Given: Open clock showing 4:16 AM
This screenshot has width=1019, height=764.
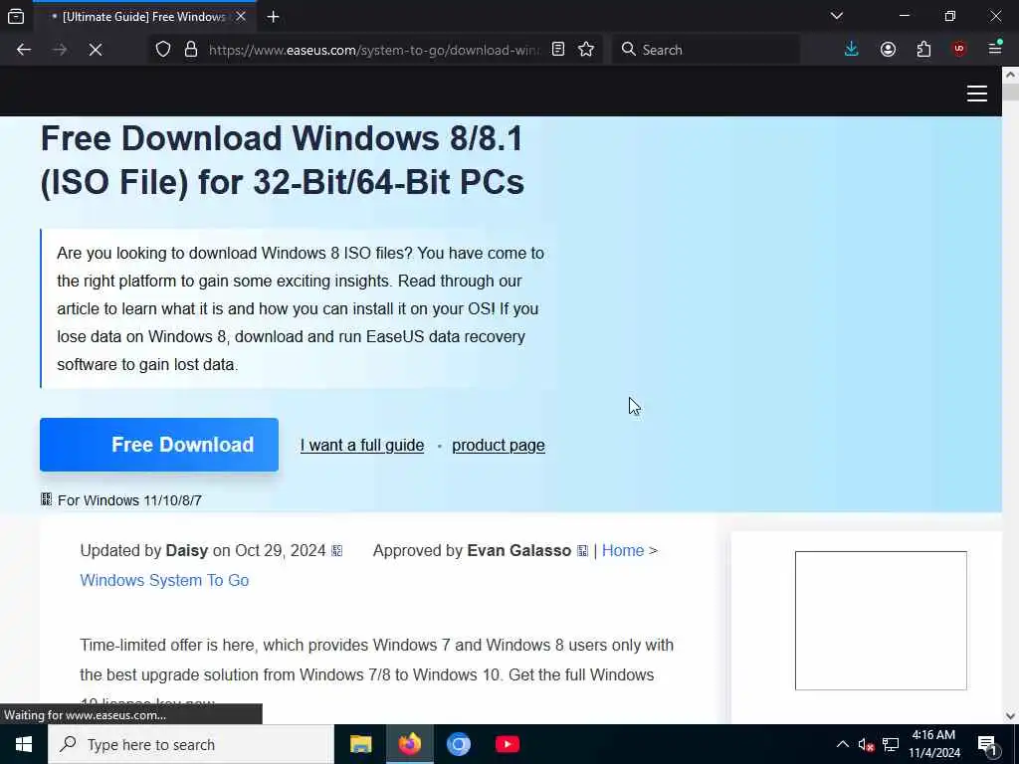Looking at the screenshot, I should click(933, 744).
